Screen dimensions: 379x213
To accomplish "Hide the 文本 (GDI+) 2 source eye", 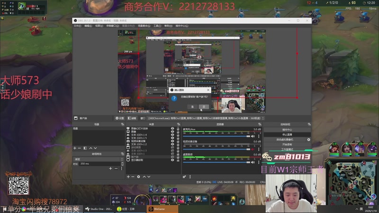I will (x=172, y=144).
